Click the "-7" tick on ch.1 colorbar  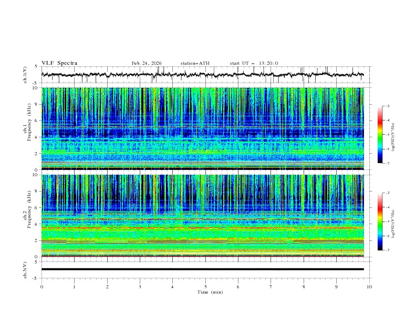(388, 163)
